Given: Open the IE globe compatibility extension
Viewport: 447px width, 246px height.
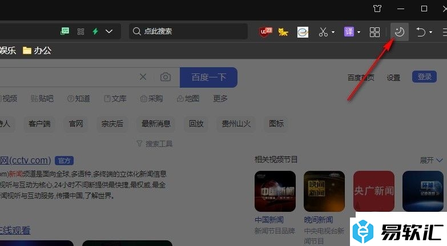Looking at the screenshot, I should (303, 32).
